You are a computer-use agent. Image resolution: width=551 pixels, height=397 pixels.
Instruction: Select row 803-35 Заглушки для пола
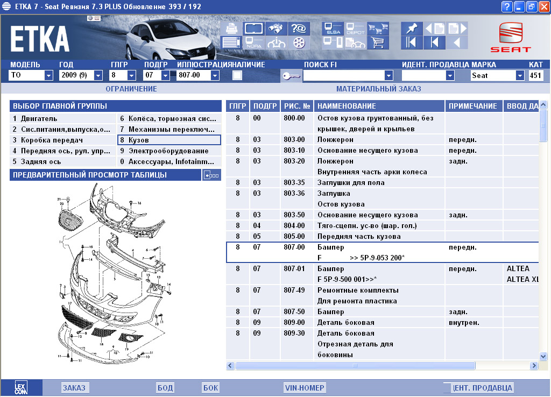[383, 183]
